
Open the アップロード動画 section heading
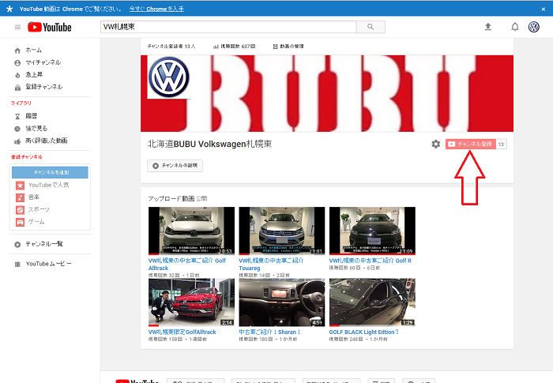coord(171,198)
